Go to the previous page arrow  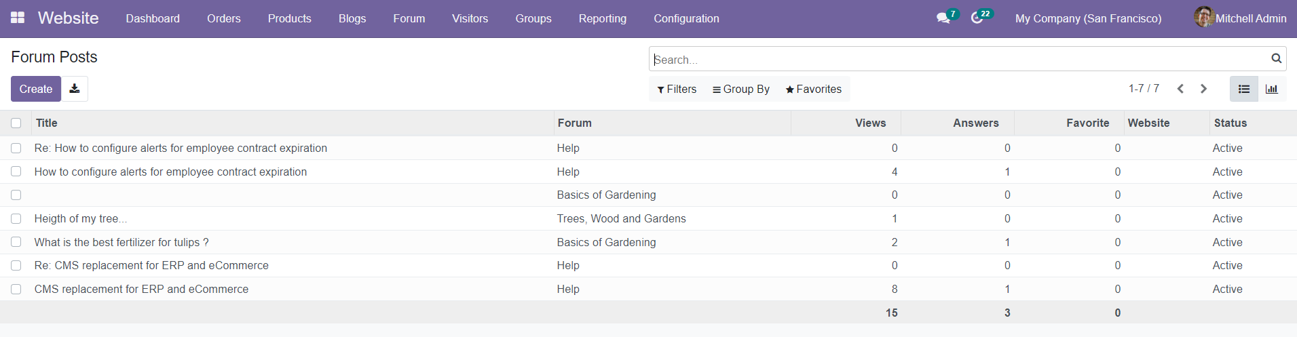(x=1180, y=89)
